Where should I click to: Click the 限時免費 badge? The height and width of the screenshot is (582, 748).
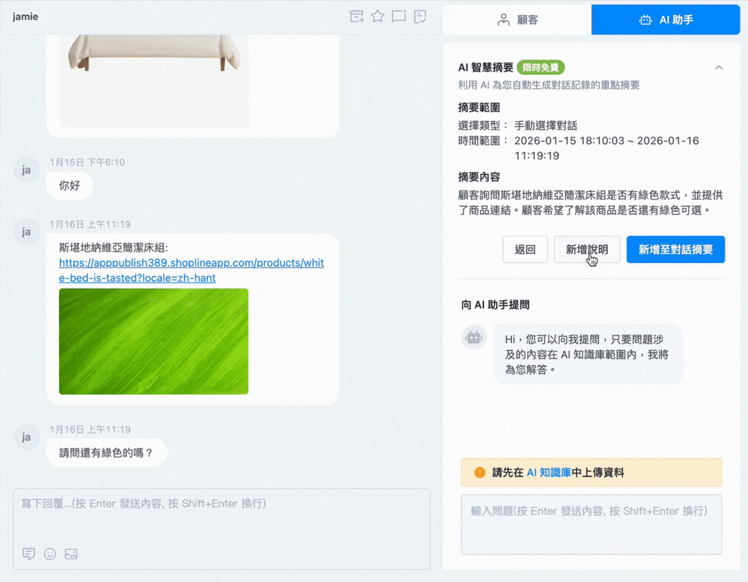pos(541,67)
